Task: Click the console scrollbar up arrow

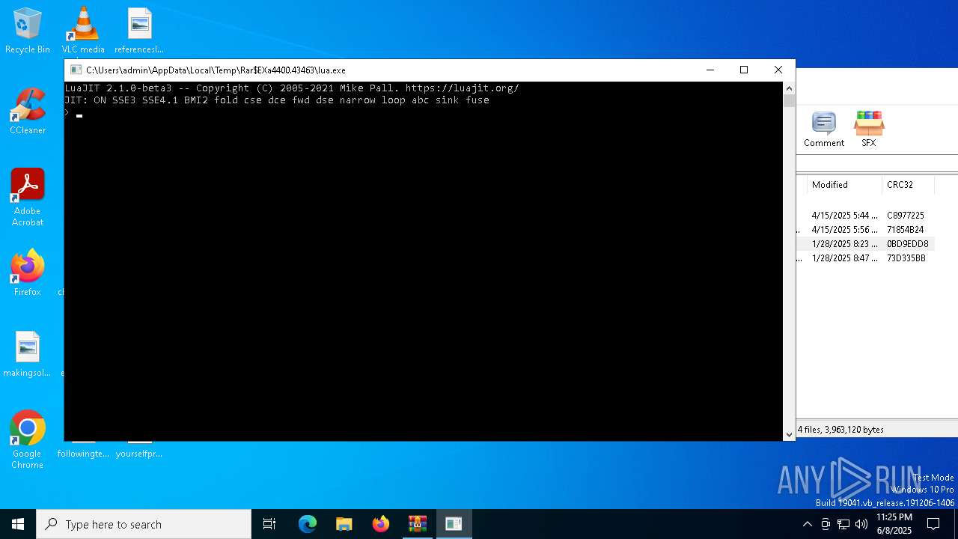Action: (789, 88)
